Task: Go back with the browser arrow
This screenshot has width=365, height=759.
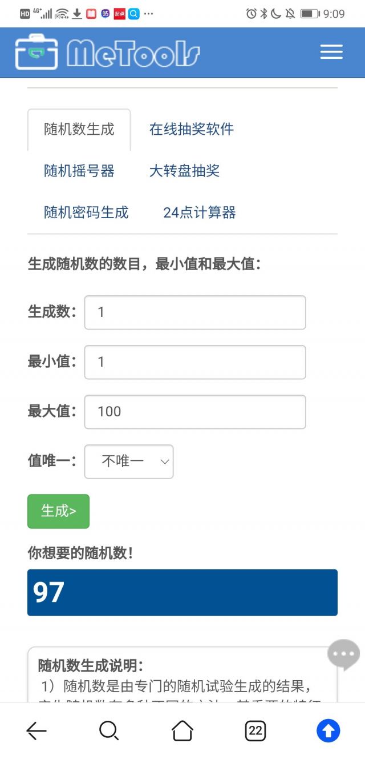Action: point(36,730)
